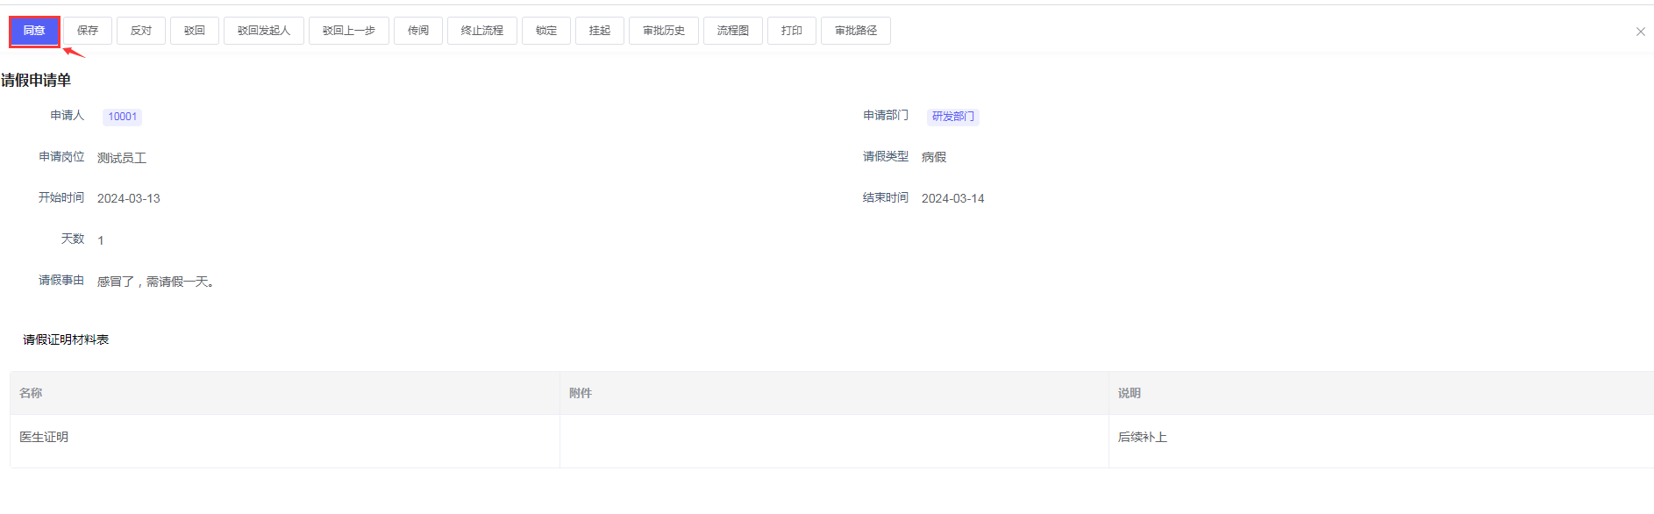1654x514 pixels.
Task: View the 流程图 flow chart
Action: point(732,31)
